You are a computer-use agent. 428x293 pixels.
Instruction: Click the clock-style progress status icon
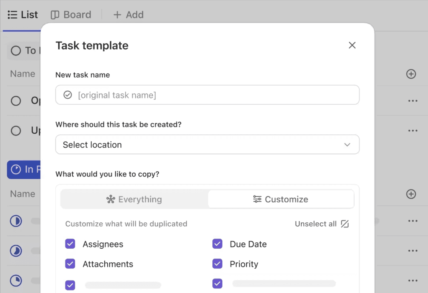click(16, 281)
